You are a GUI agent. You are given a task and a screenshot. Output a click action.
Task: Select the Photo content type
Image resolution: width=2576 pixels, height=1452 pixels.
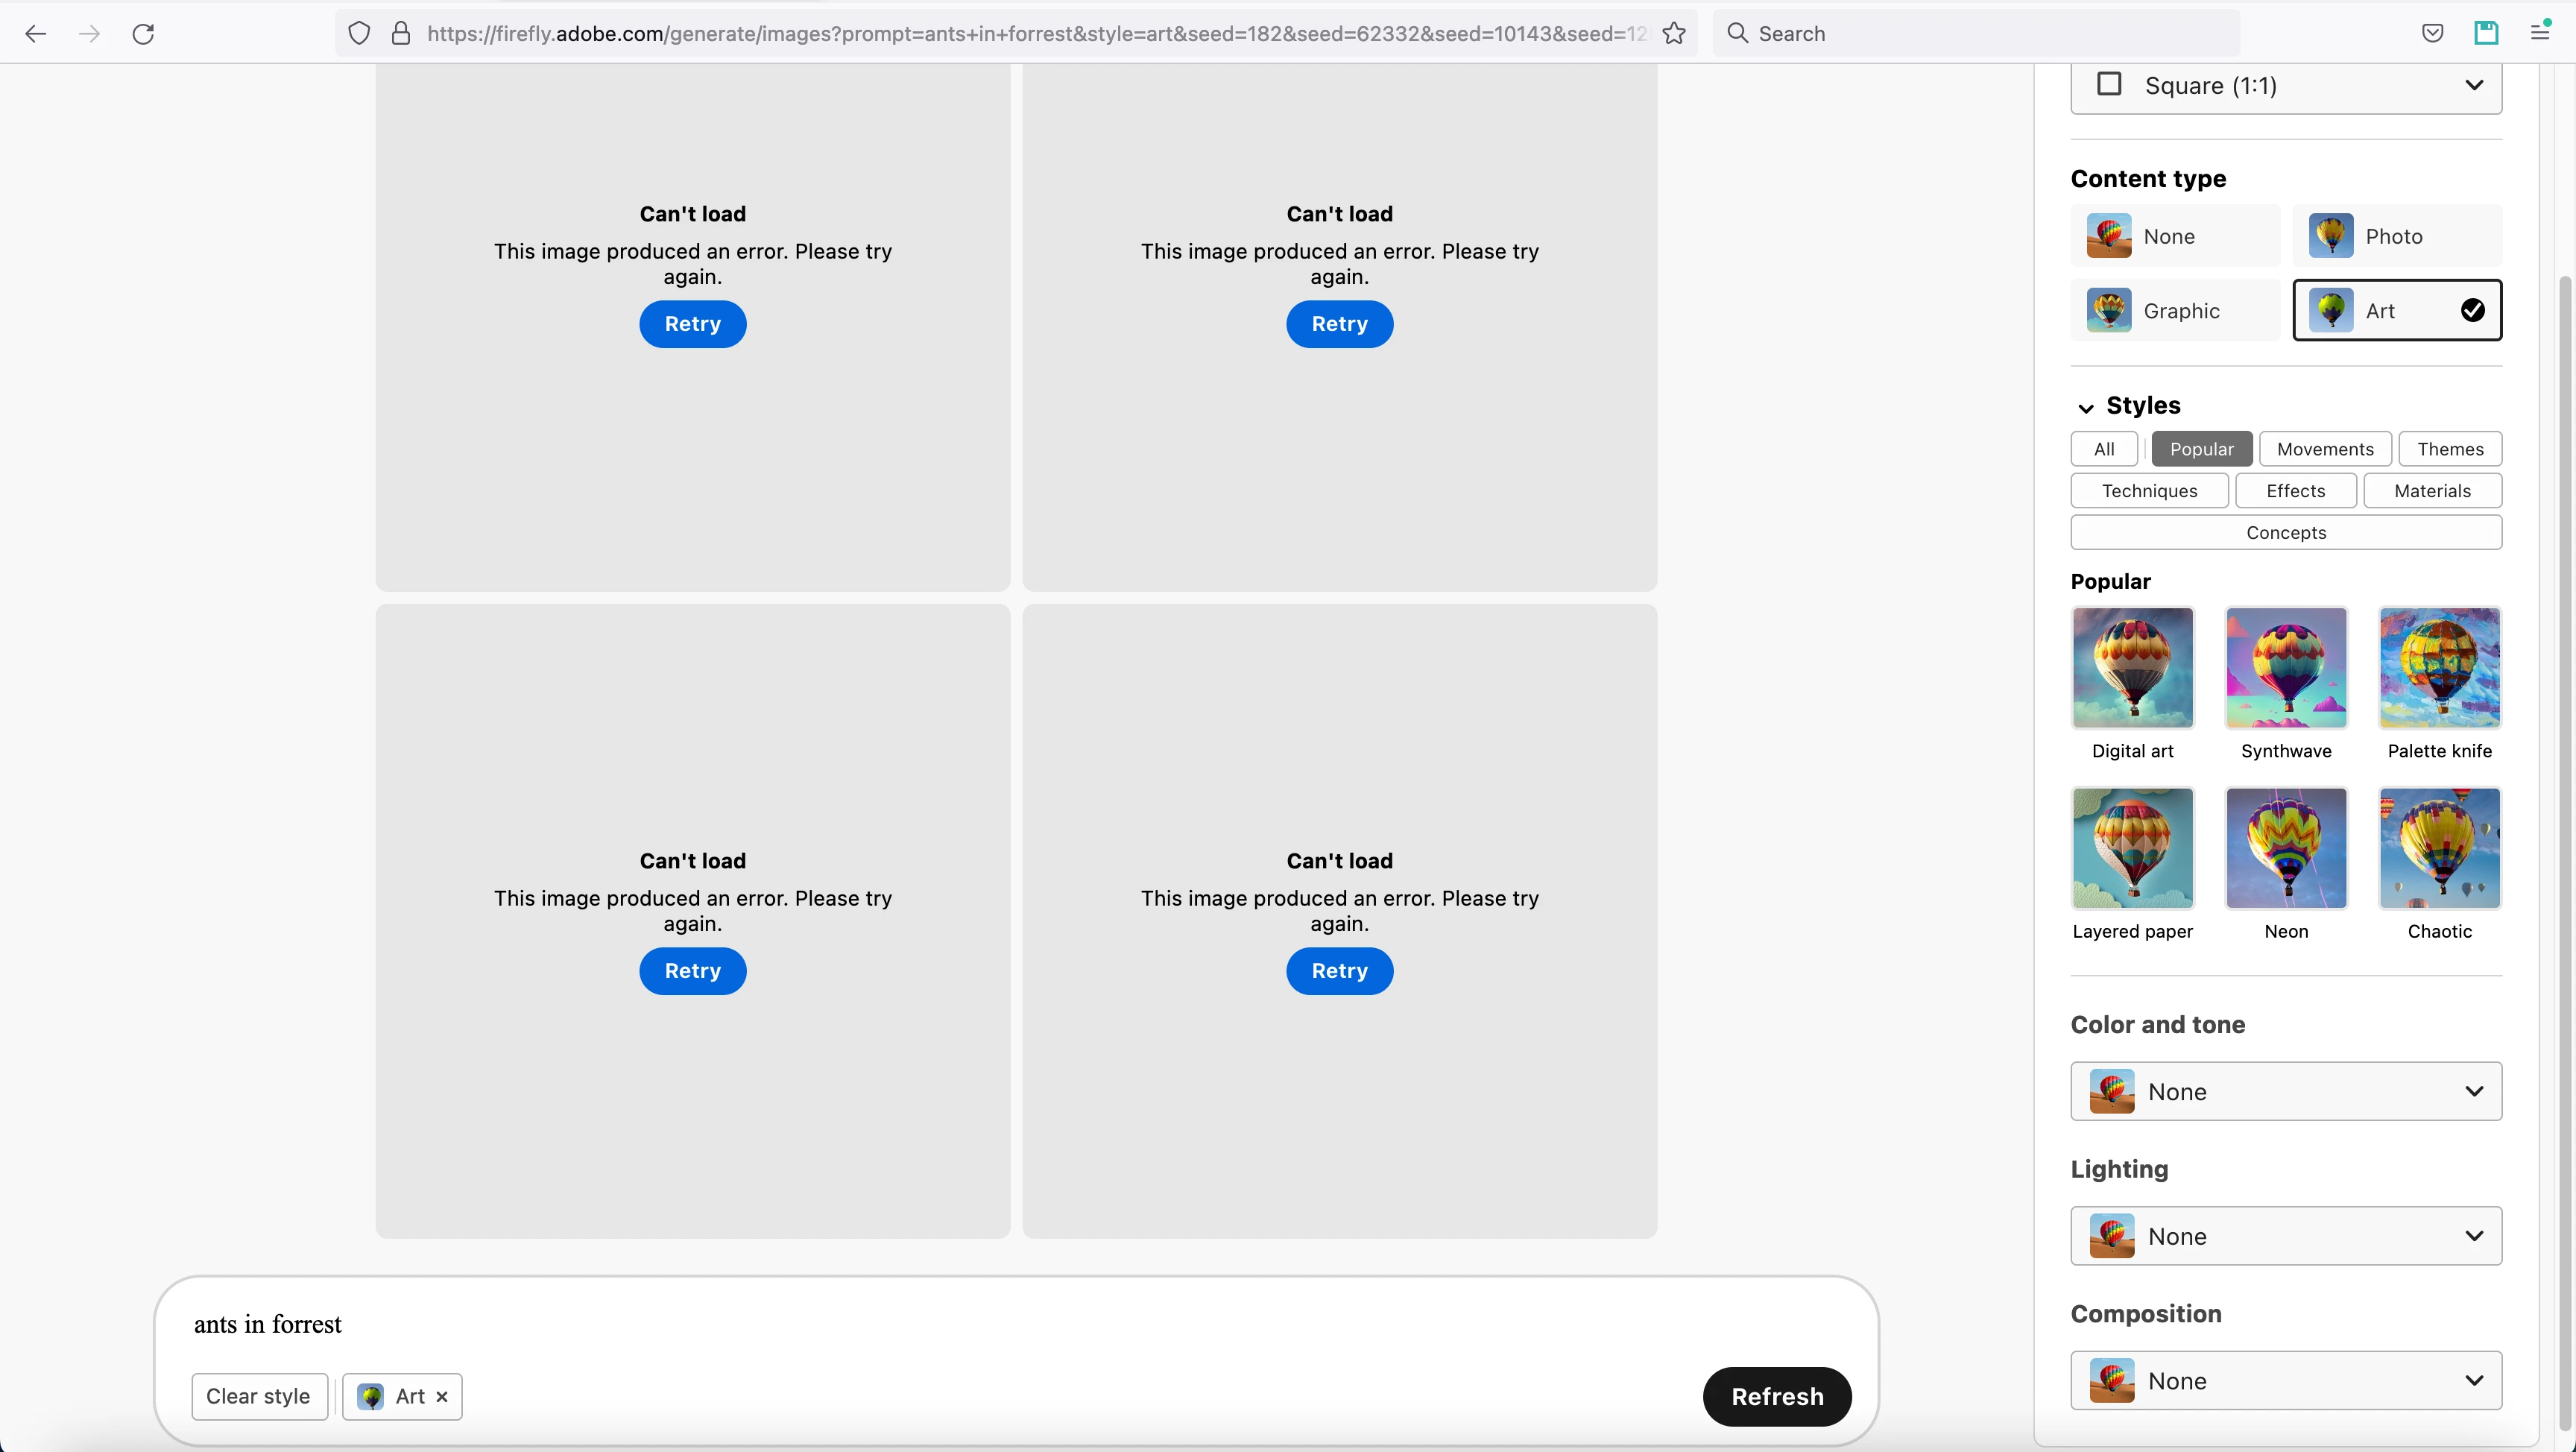pyautogui.click(x=2396, y=236)
